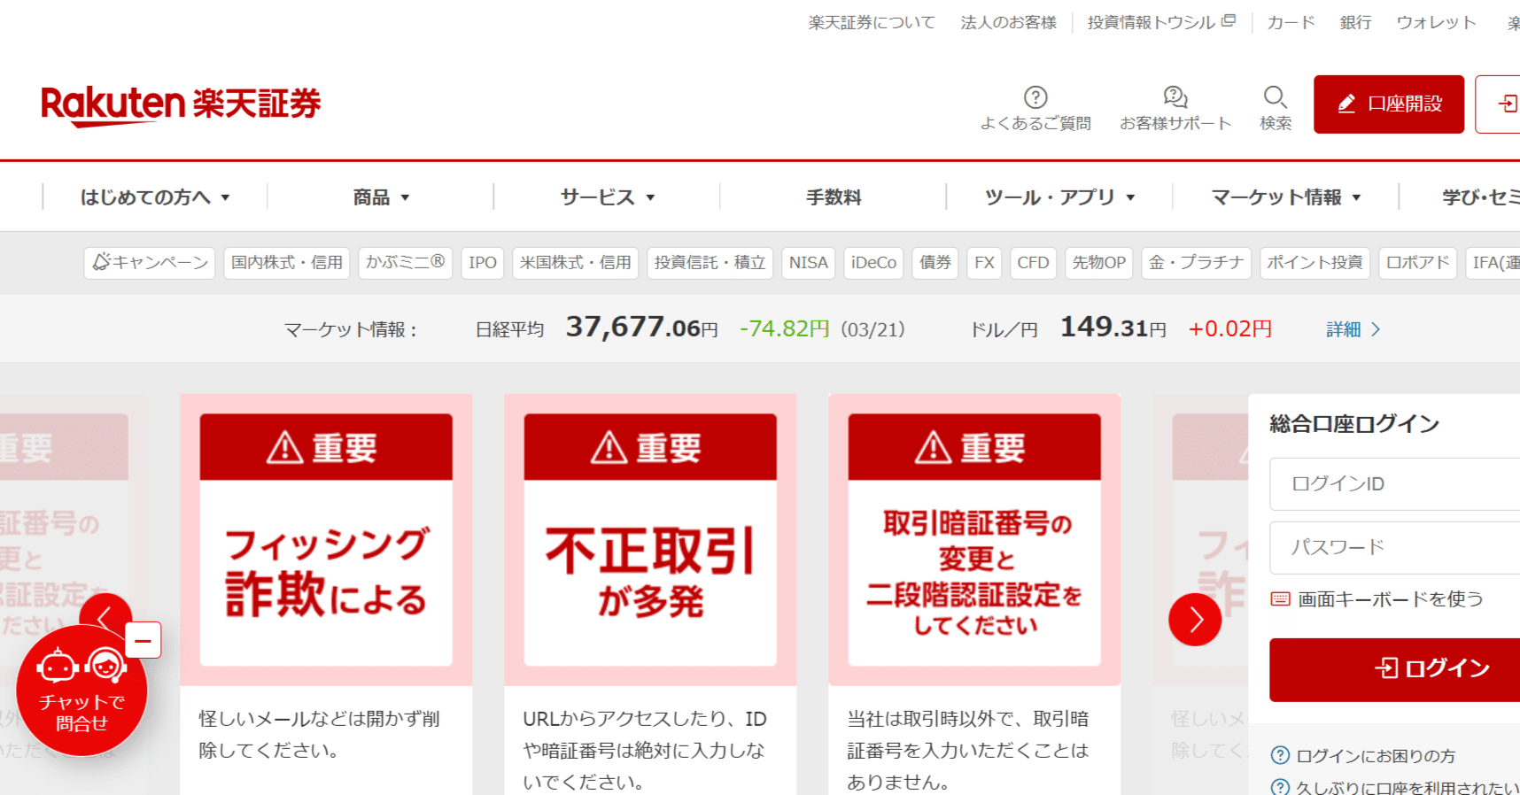Click the 口座開設 red button
1520x795 pixels.
click(x=1389, y=104)
